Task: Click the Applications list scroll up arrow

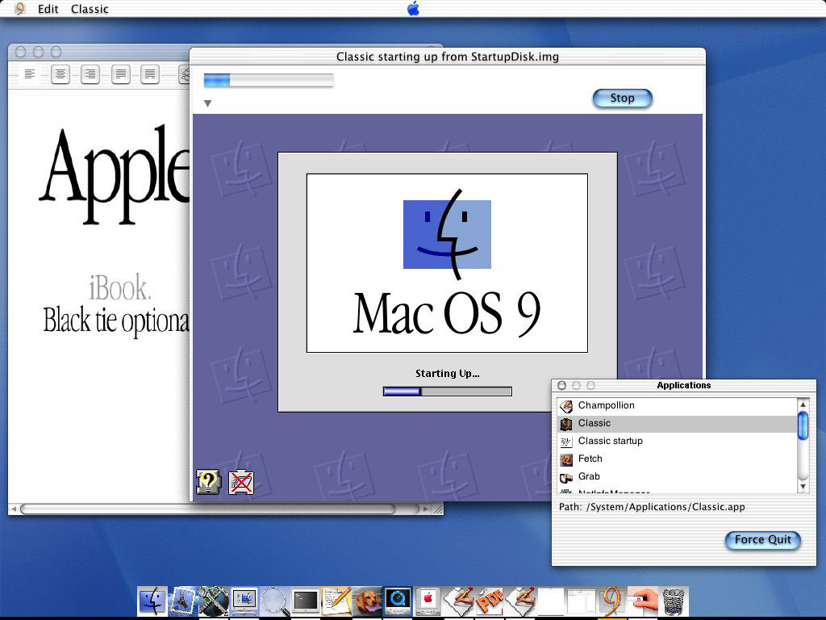Action: (x=803, y=404)
